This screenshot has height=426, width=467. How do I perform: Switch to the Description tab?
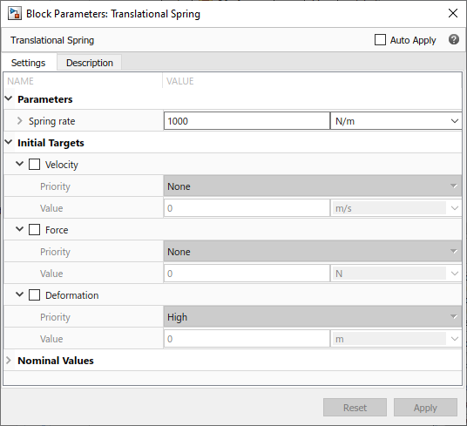tap(90, 63)
